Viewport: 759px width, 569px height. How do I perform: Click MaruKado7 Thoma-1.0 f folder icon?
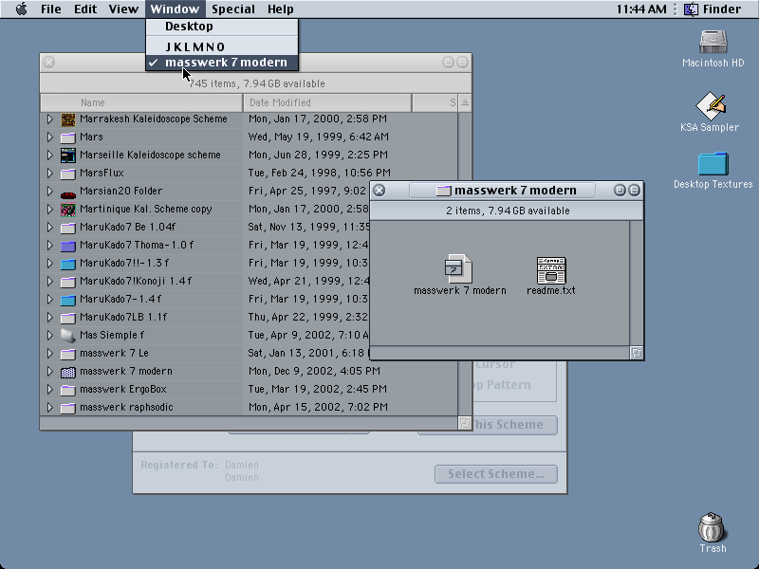pos(68,246)
